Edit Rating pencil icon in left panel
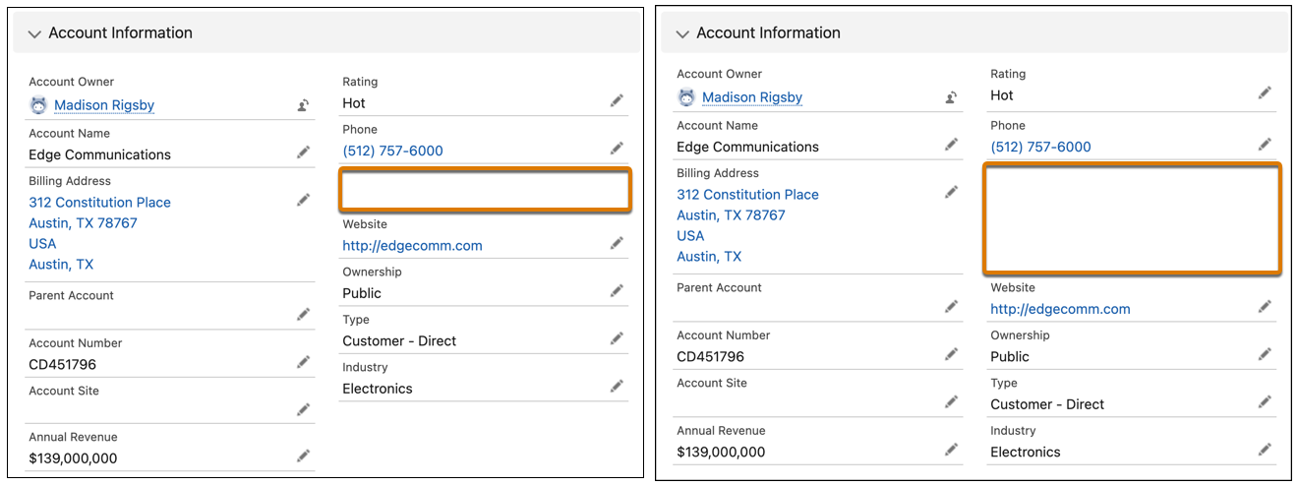The image size is (1298, 486). (x=617, y=100)
